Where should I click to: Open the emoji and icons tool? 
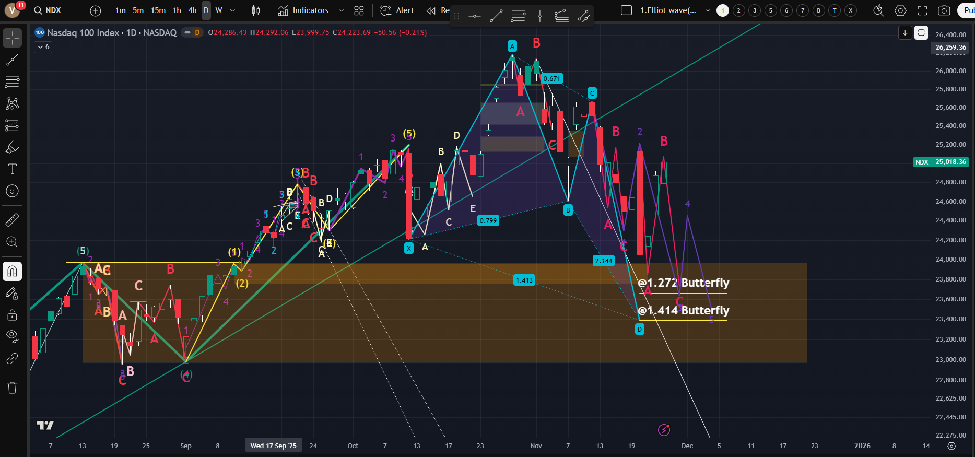[12, 191]
